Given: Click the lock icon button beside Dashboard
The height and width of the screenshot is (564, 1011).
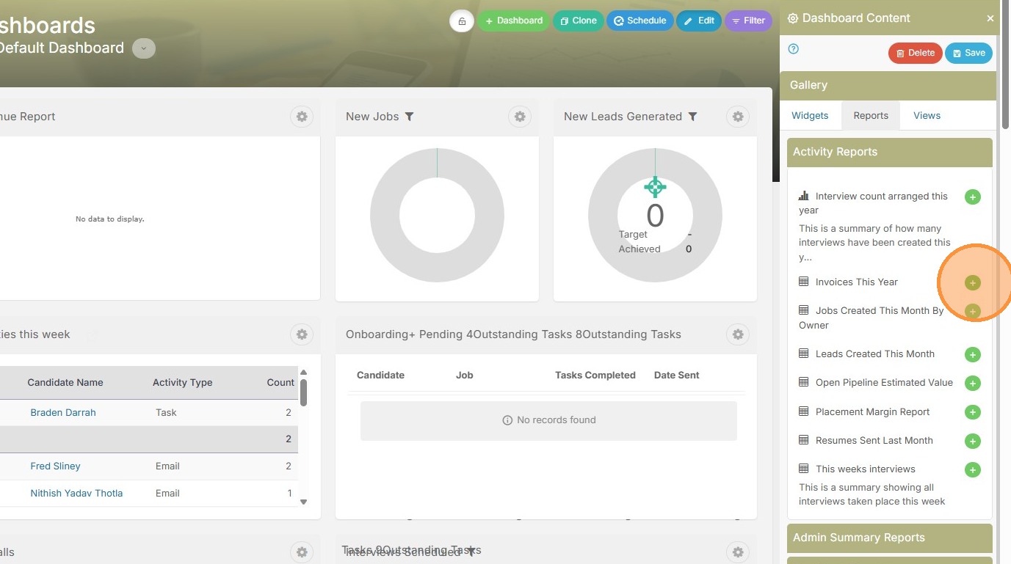Looking at the screenshot, I should [462, 21].
